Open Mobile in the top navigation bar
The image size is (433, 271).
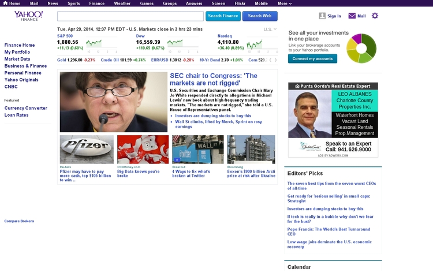261,3
